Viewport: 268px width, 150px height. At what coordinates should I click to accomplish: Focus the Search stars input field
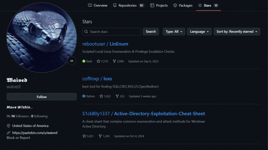click(x=112, y=32)
